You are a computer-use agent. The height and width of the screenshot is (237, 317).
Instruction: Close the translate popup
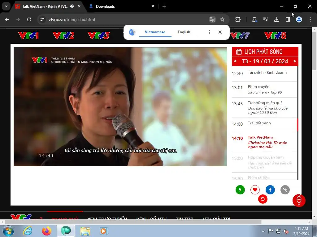(x=220, y=32)
